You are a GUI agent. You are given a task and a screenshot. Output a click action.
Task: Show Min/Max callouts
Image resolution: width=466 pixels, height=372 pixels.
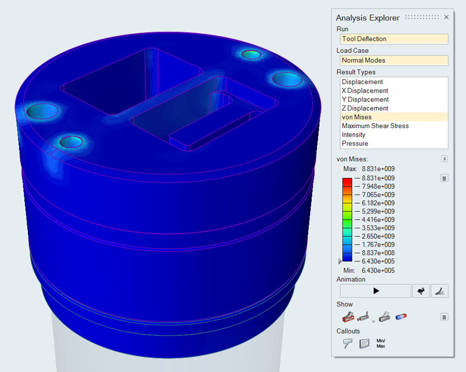click(380, 343)
